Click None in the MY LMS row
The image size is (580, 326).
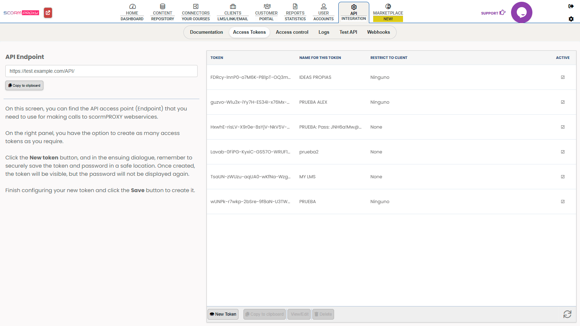[376, 176]
